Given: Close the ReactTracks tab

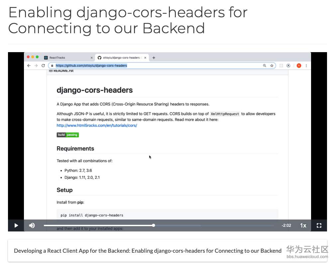Looking at the screenshot, I should click(x=92, y=58).
